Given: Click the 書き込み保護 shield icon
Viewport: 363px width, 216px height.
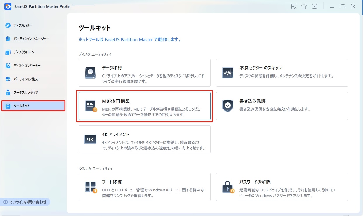Looking at the screenshot, I should [x=227, y=106].
